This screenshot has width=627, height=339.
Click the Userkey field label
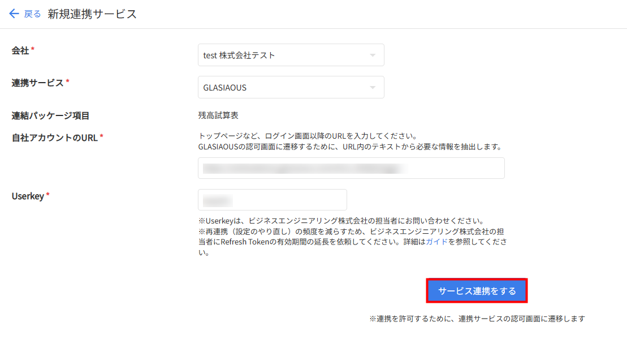(x=28, y=196)
